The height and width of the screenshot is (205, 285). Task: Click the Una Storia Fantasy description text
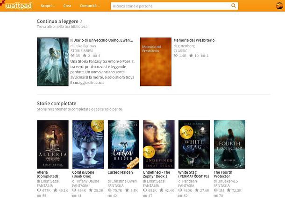tap(102, 72)
